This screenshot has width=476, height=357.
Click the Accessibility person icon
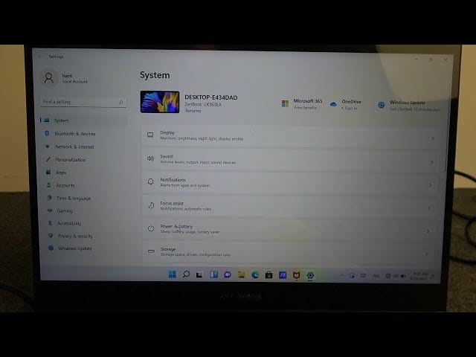50,223
